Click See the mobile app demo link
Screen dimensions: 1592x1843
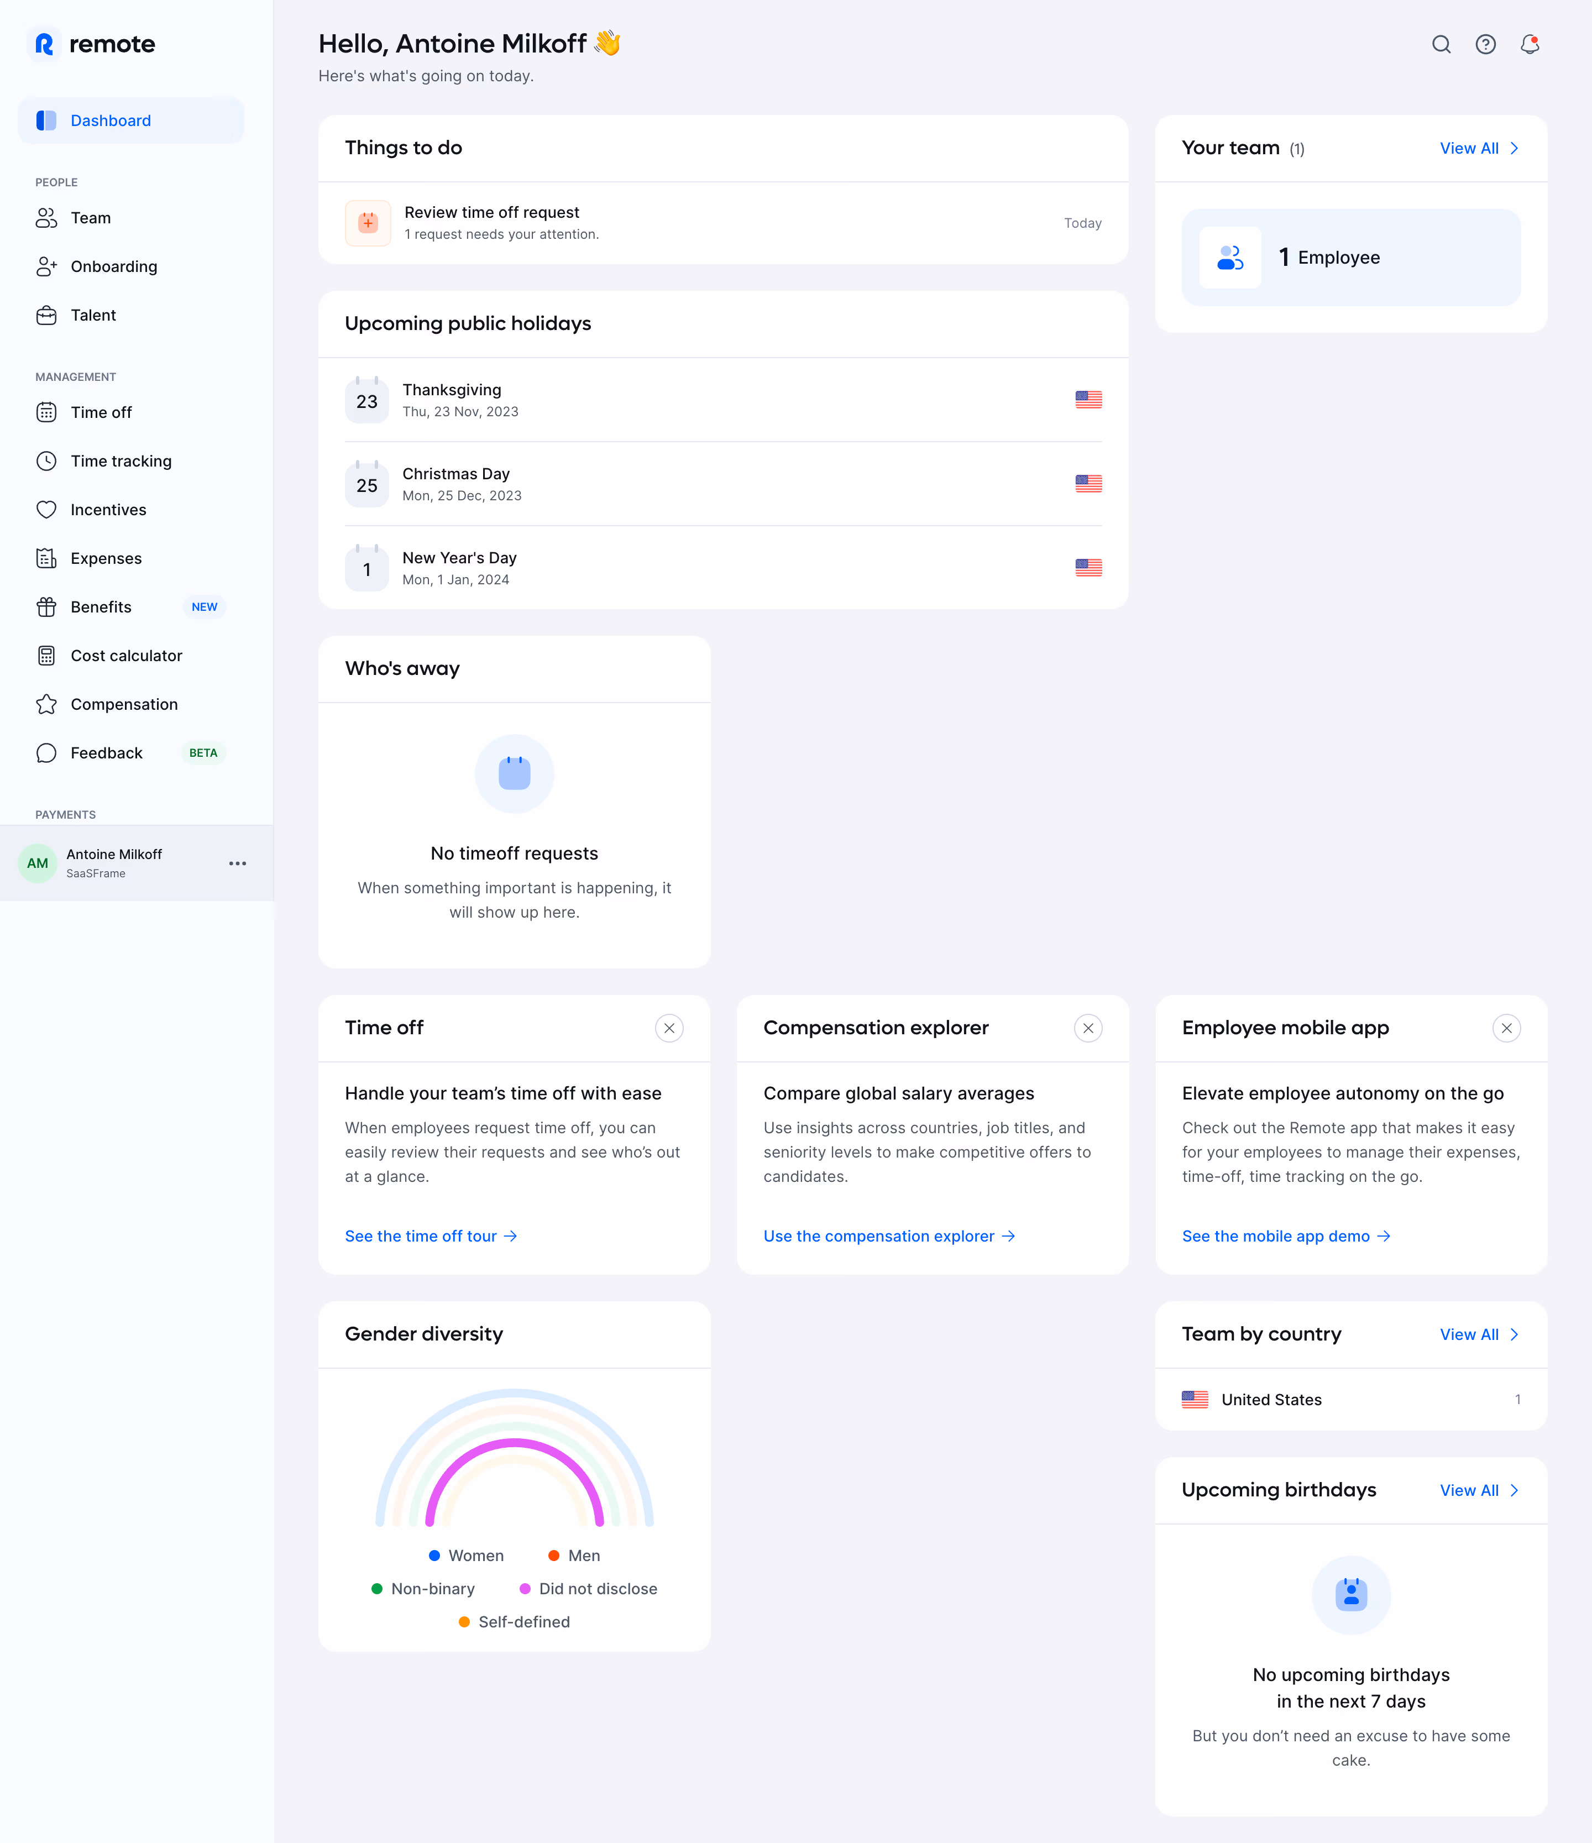point(1286,1237)
